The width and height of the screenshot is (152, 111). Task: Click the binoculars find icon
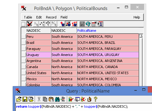click(57, 99)
